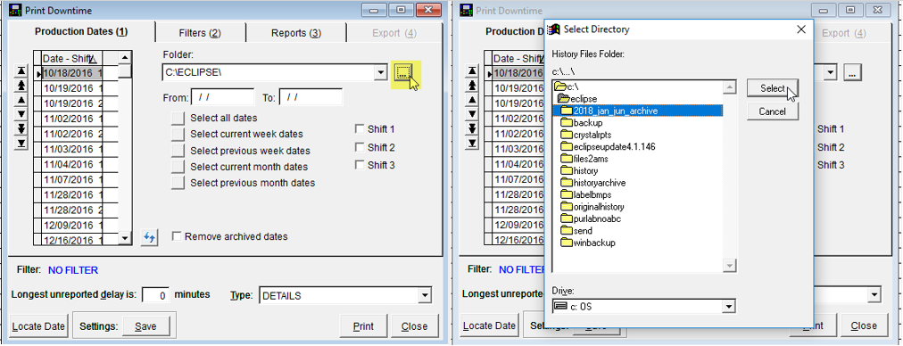Click the refresh dates arrows icon

click(x=149, y=236)
